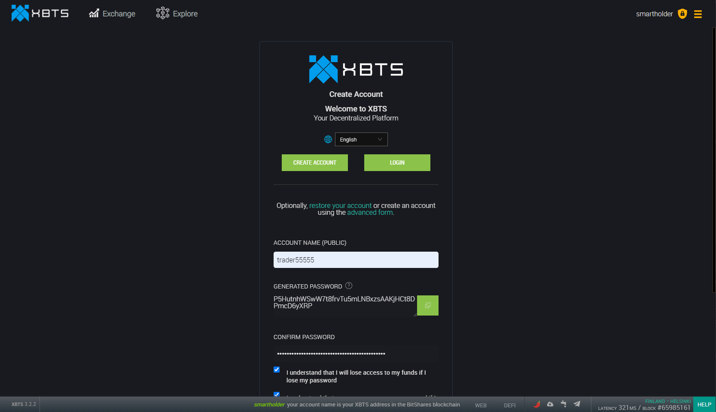
Task: Click the globe language icon
Action: [328, 139]
